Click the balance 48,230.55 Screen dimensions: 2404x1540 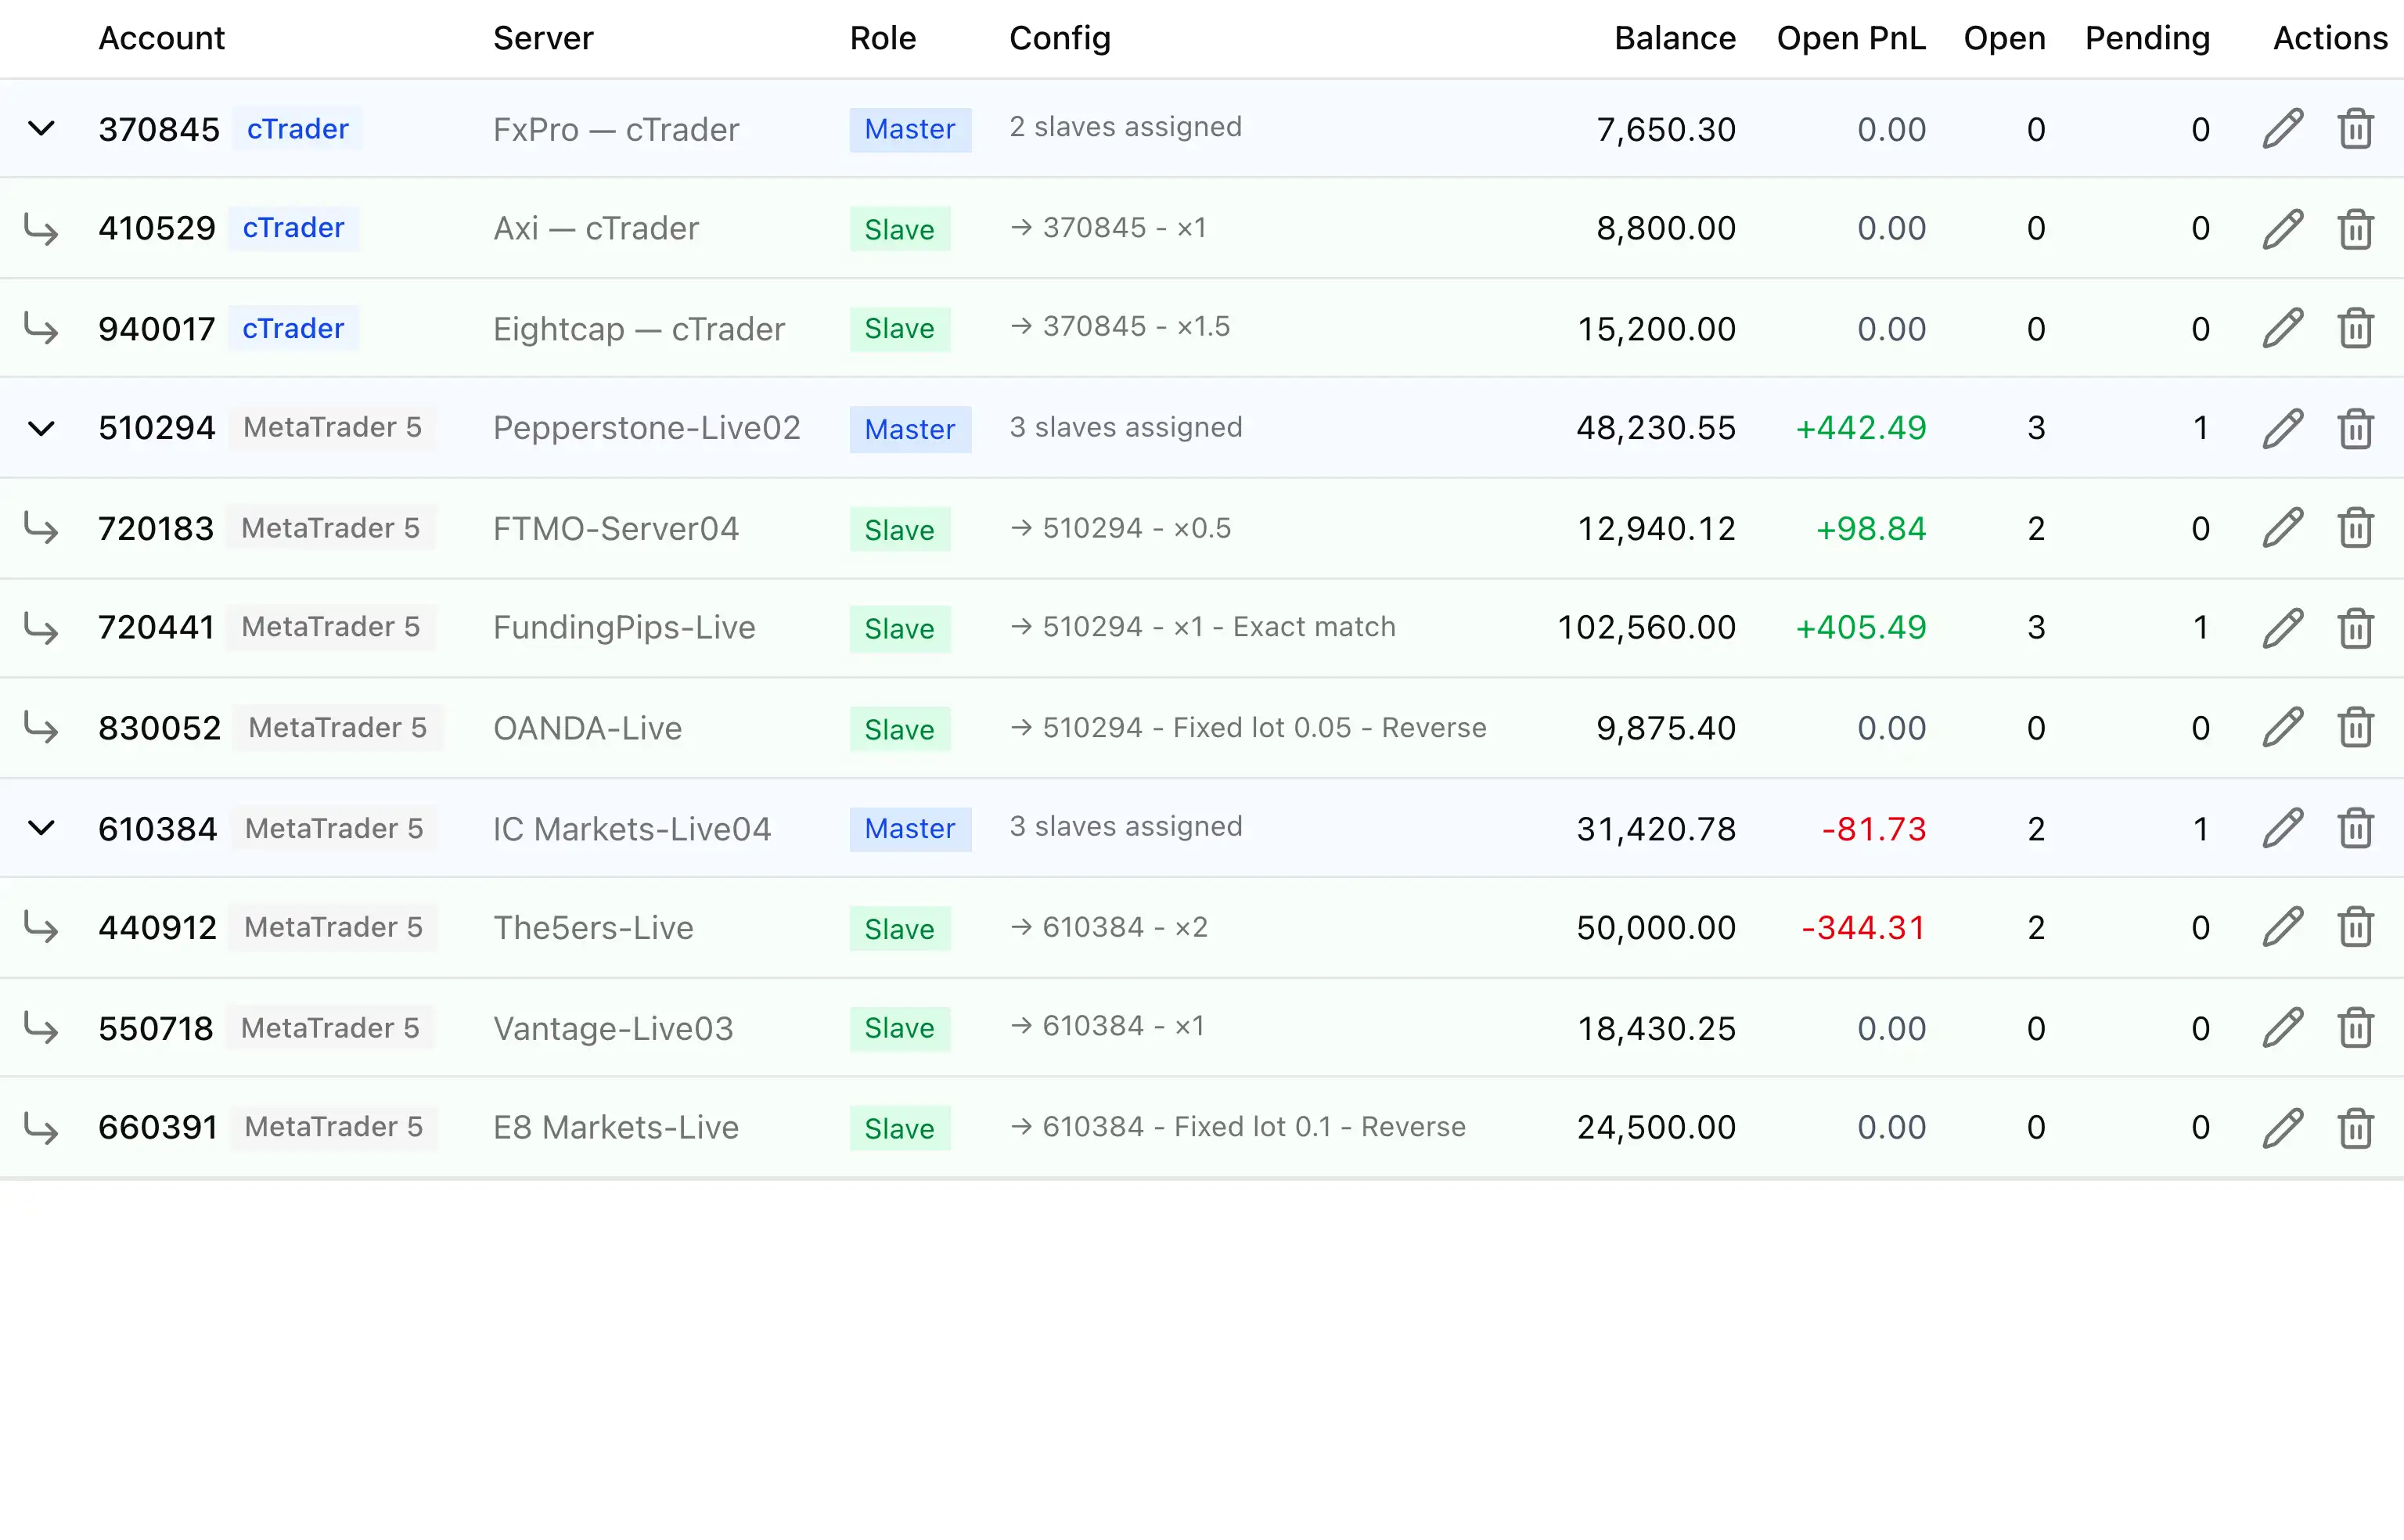(x=1656, y=428)
